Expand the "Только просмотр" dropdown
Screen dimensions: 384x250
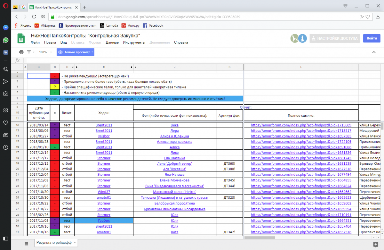pos(76,52)
